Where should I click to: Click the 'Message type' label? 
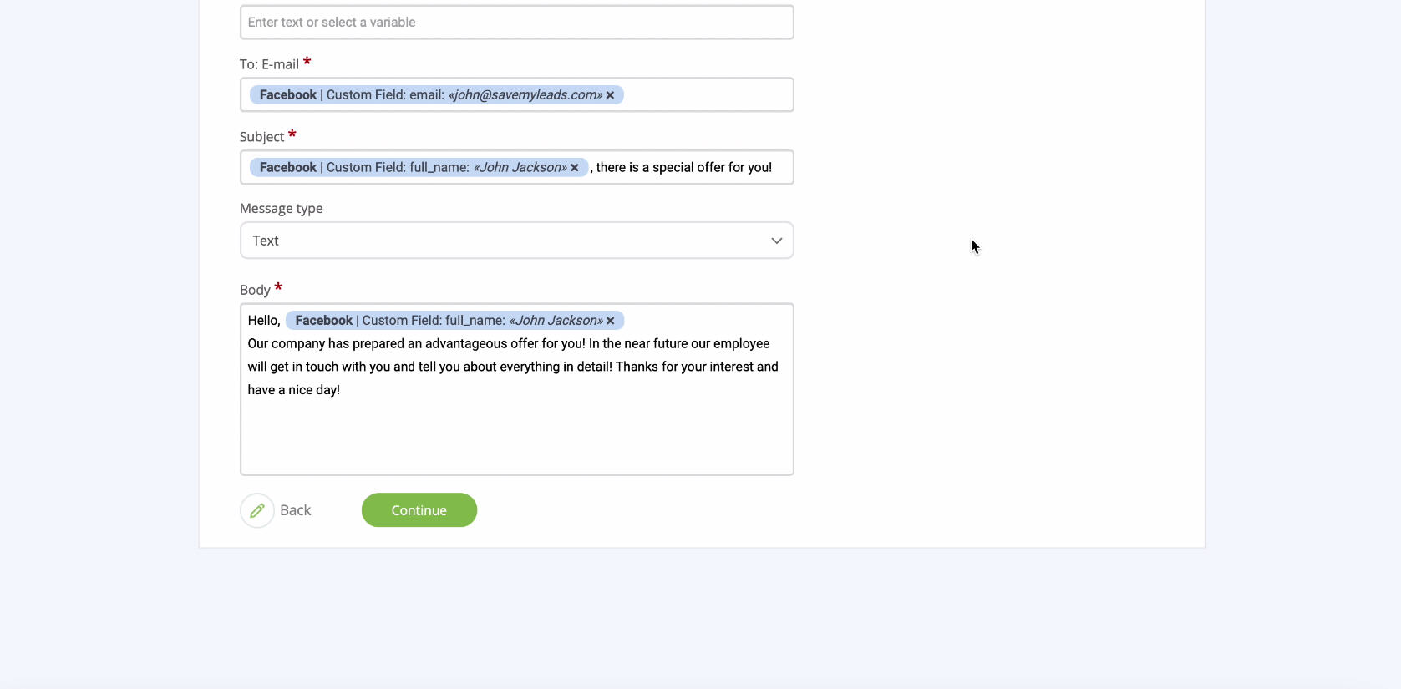tap(281, 209)
